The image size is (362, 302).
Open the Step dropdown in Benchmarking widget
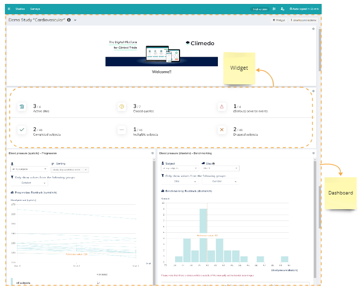(x=220, y=168)
